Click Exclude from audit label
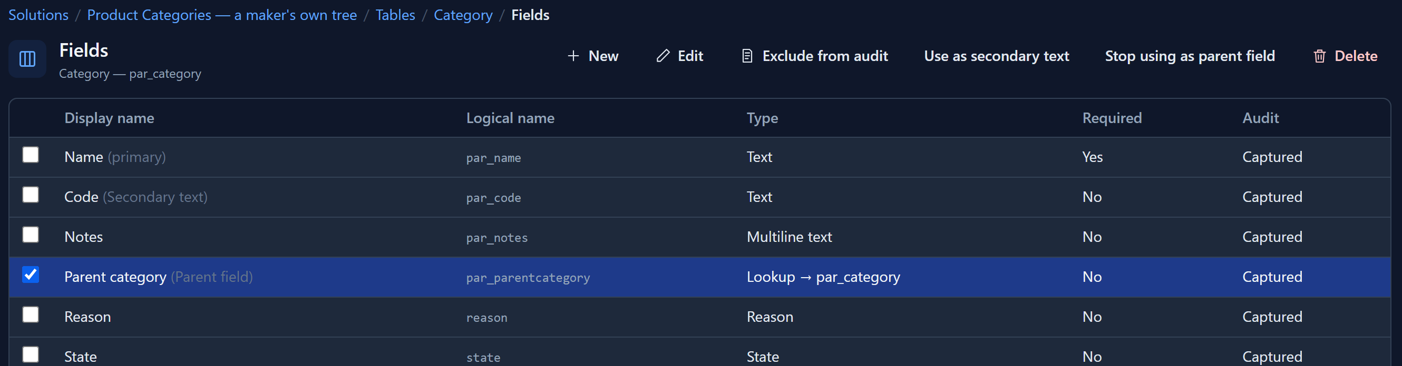Screen dimensions: 1402x366 [825, 56]
